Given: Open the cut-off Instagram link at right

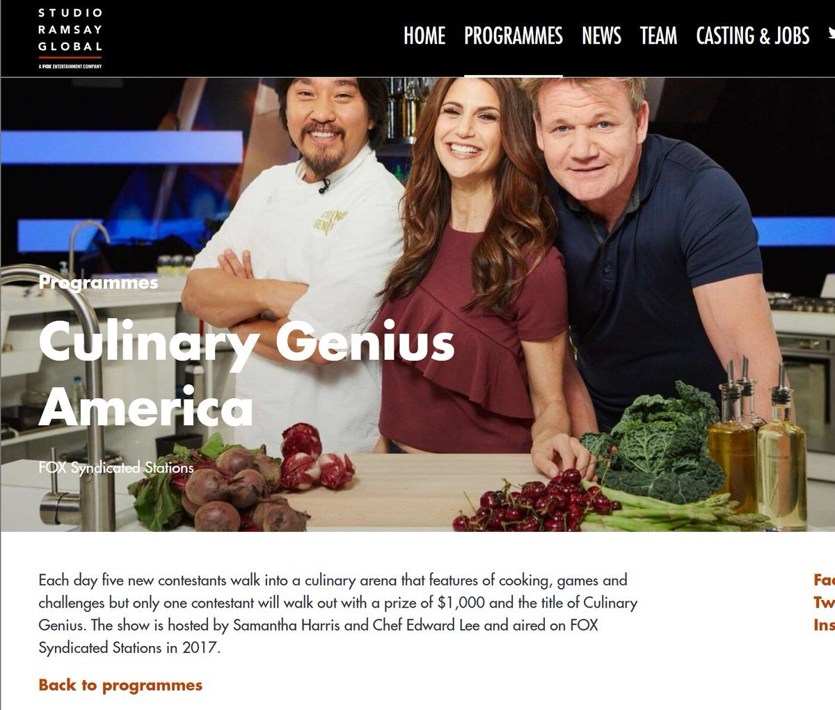Looking at the screenshot, I should coord(824,625).
